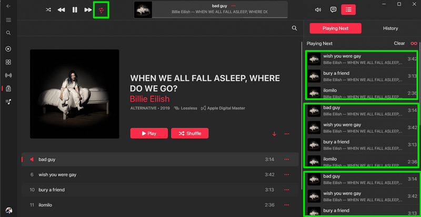421x217 pixels.
Task: Open the album more options dots by the download arrow
Action: coord(287,134)
